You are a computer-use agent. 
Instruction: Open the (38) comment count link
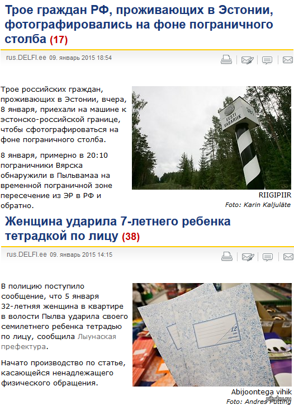[x=131, y=237]
